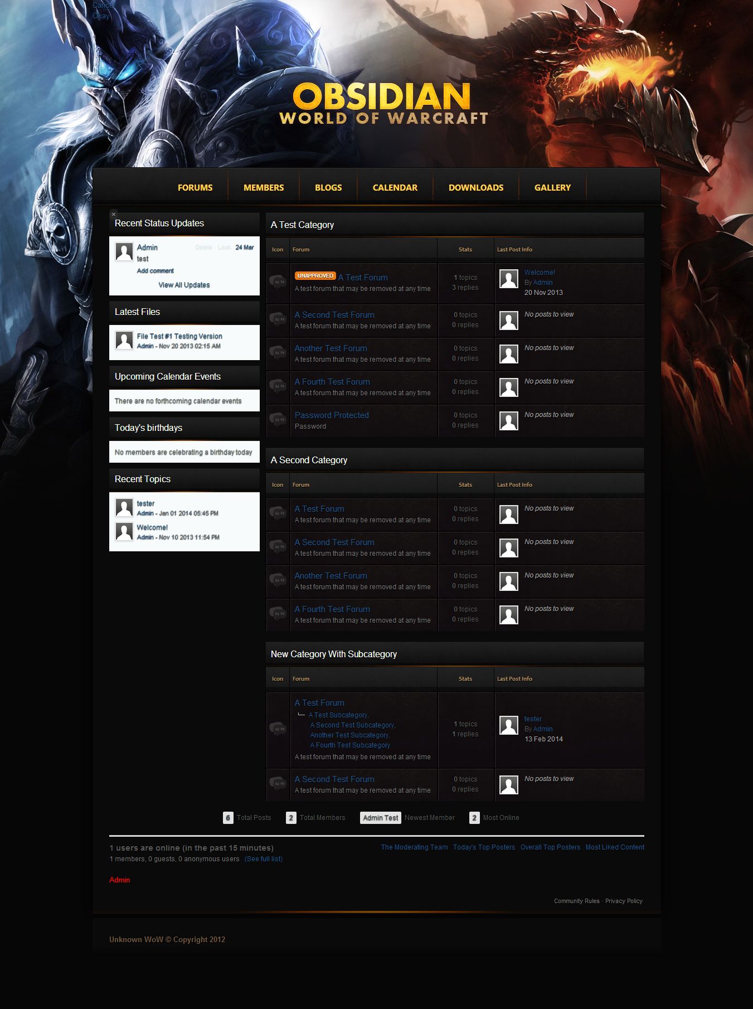
Task: Click last-post avatar dated 13 Feb 2014
Action: [x=509, y=725]
